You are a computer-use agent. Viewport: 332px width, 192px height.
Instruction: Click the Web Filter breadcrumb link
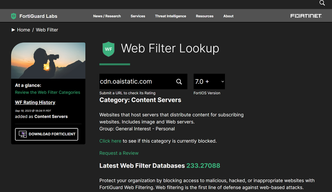[47, 30]
